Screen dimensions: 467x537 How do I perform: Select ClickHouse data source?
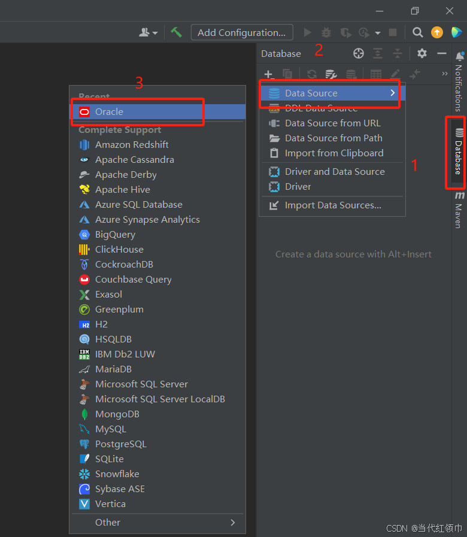[x=159, y=250]
